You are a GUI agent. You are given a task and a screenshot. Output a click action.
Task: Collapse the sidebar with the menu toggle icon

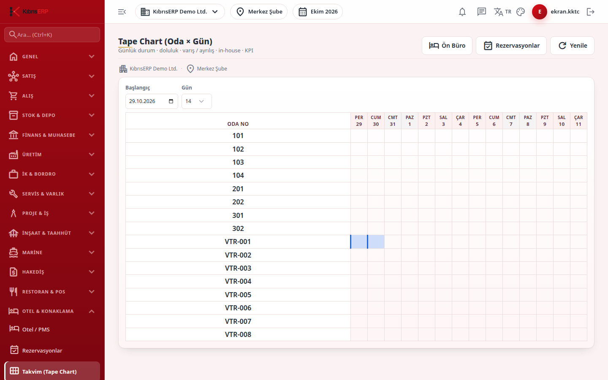122,12
